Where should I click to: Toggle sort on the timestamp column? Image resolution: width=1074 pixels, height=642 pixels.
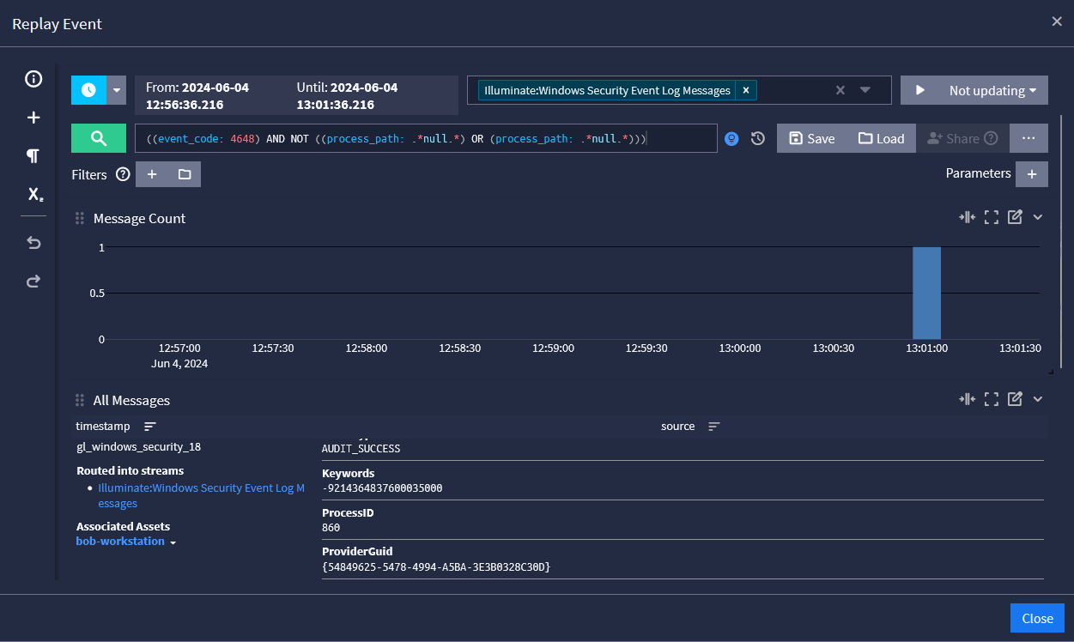150,427
